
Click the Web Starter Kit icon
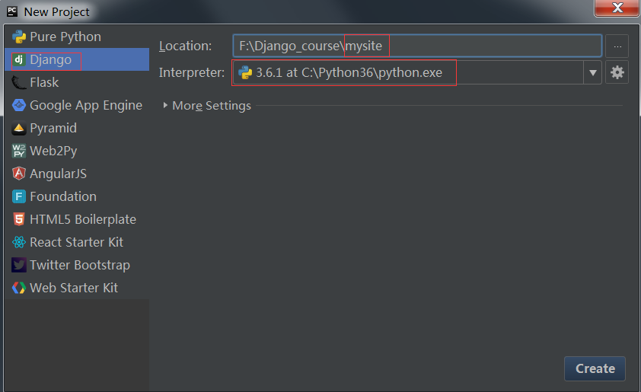[19, 288]
